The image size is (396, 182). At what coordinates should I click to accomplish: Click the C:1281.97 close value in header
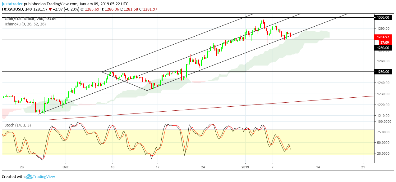tap(149, 9)
